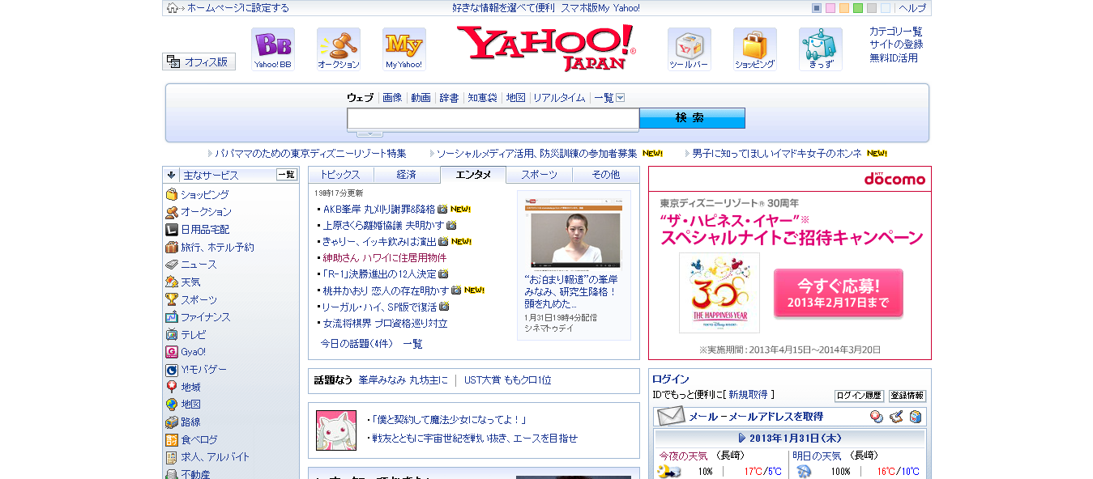Click the ログイン履歴 button
The height and width of the screenshot is (479, 1093).
pos(859,396)
